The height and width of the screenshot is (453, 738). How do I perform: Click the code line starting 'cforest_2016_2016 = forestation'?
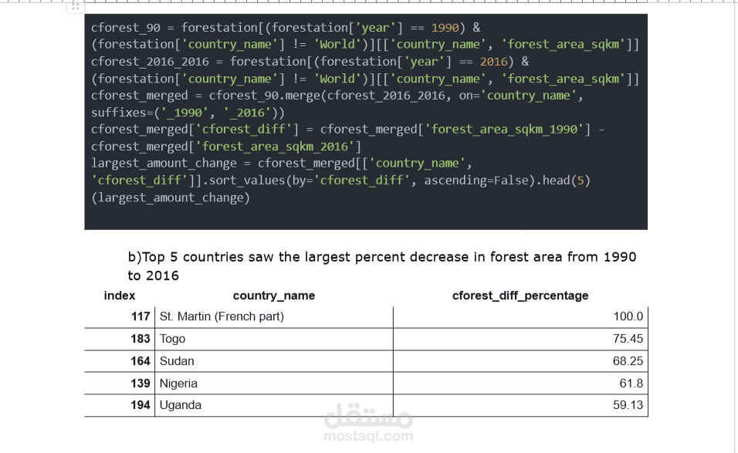coord(310,62)
